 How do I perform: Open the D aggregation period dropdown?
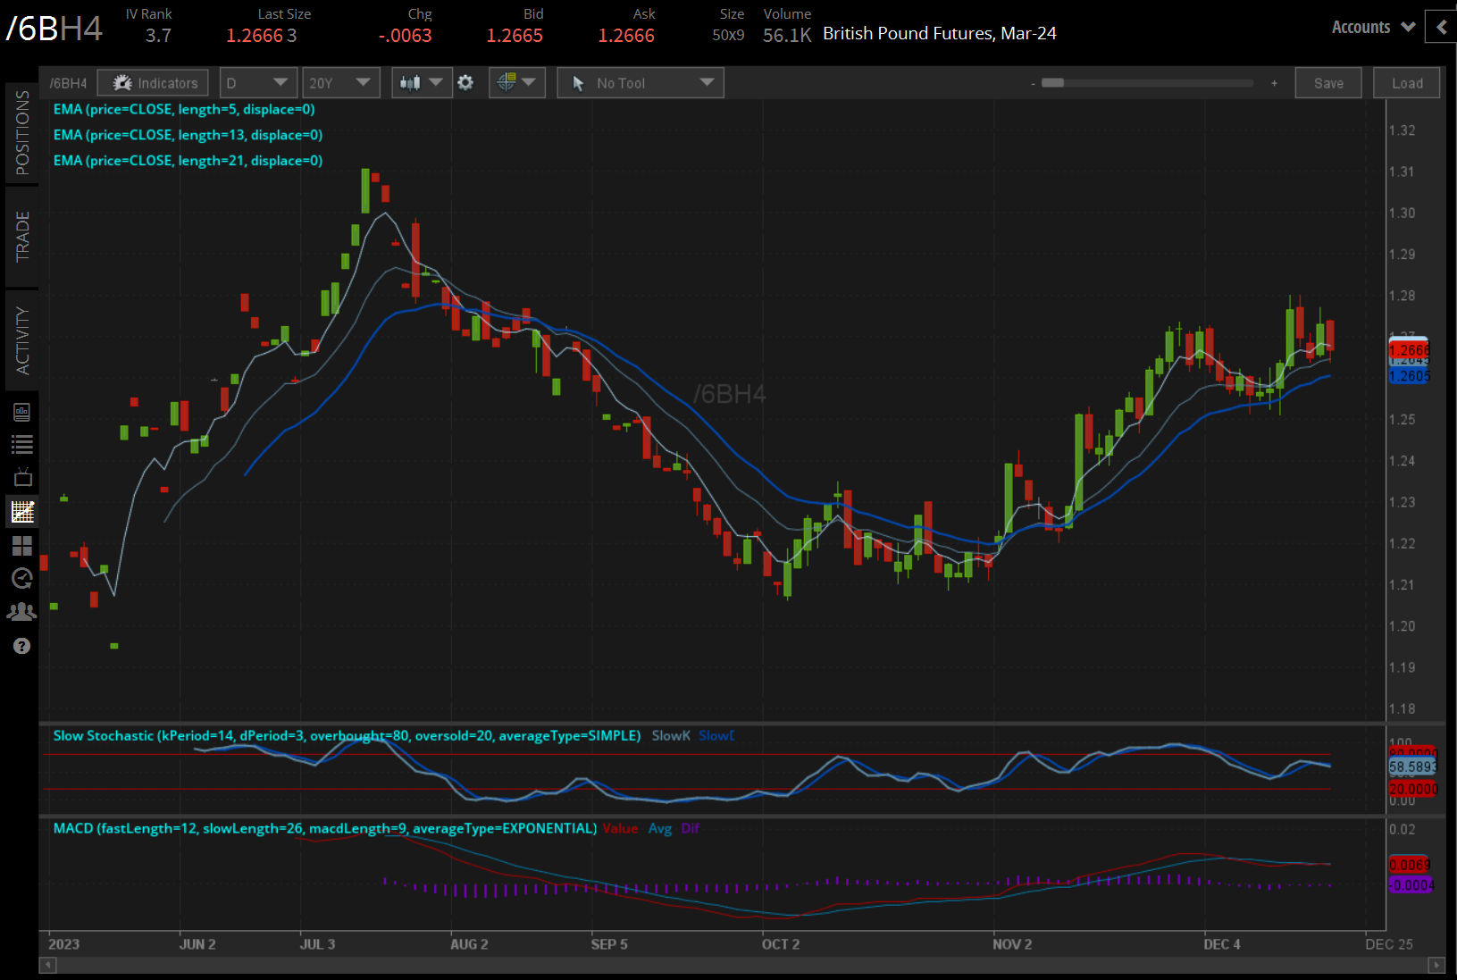click(x=257, y=83)
